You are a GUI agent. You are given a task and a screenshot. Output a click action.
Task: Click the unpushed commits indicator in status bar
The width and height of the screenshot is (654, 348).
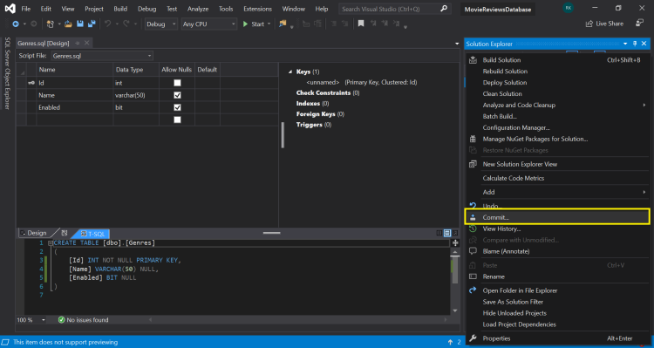454,342
